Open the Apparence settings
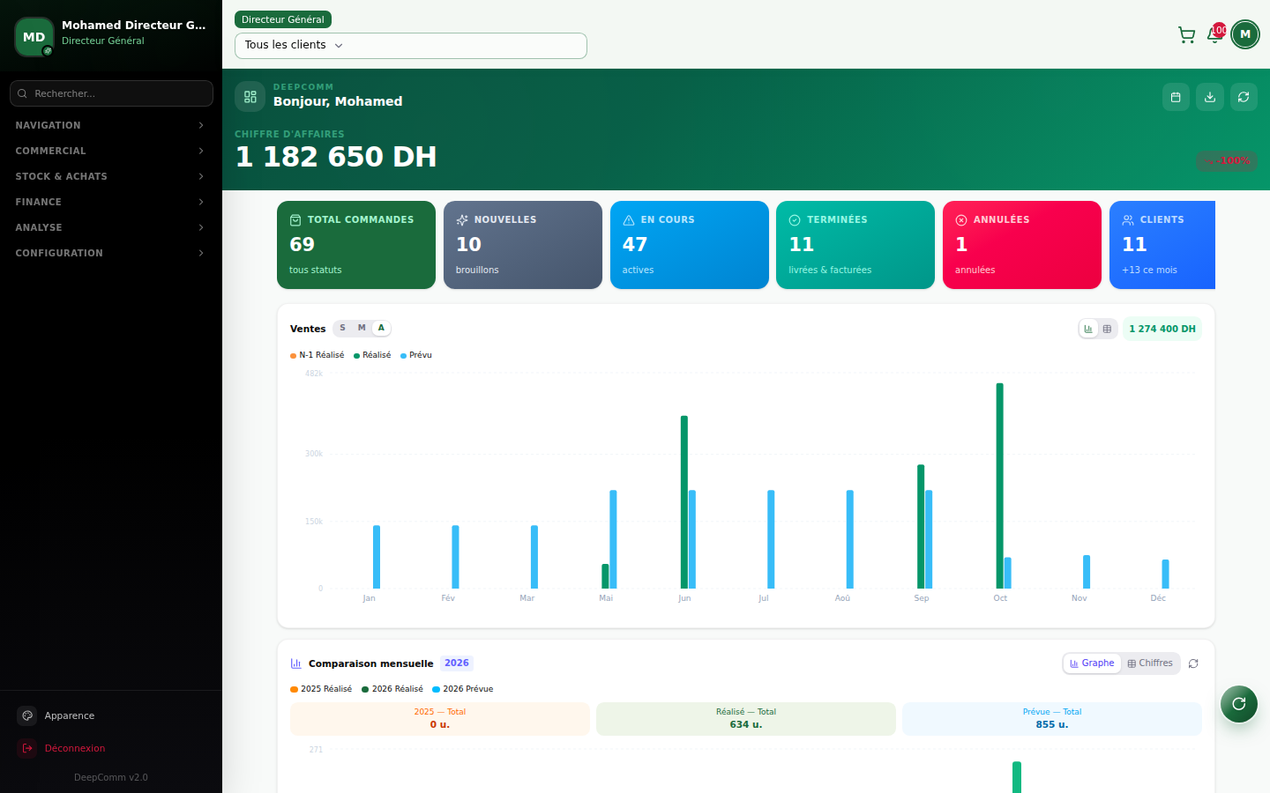 111,715
